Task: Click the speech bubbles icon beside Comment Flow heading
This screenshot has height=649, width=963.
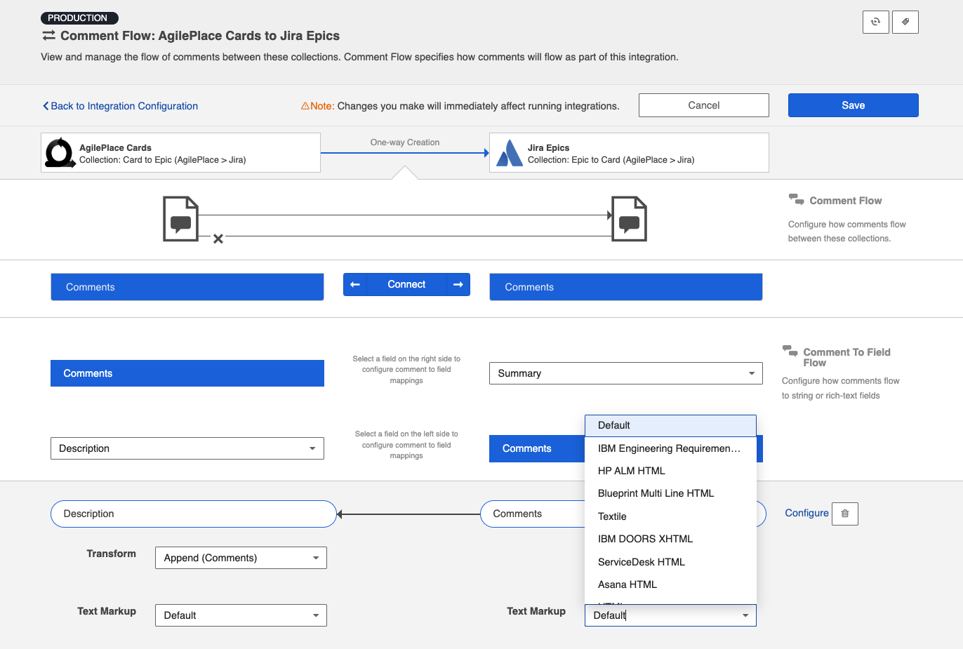Action: click(796, 200)
